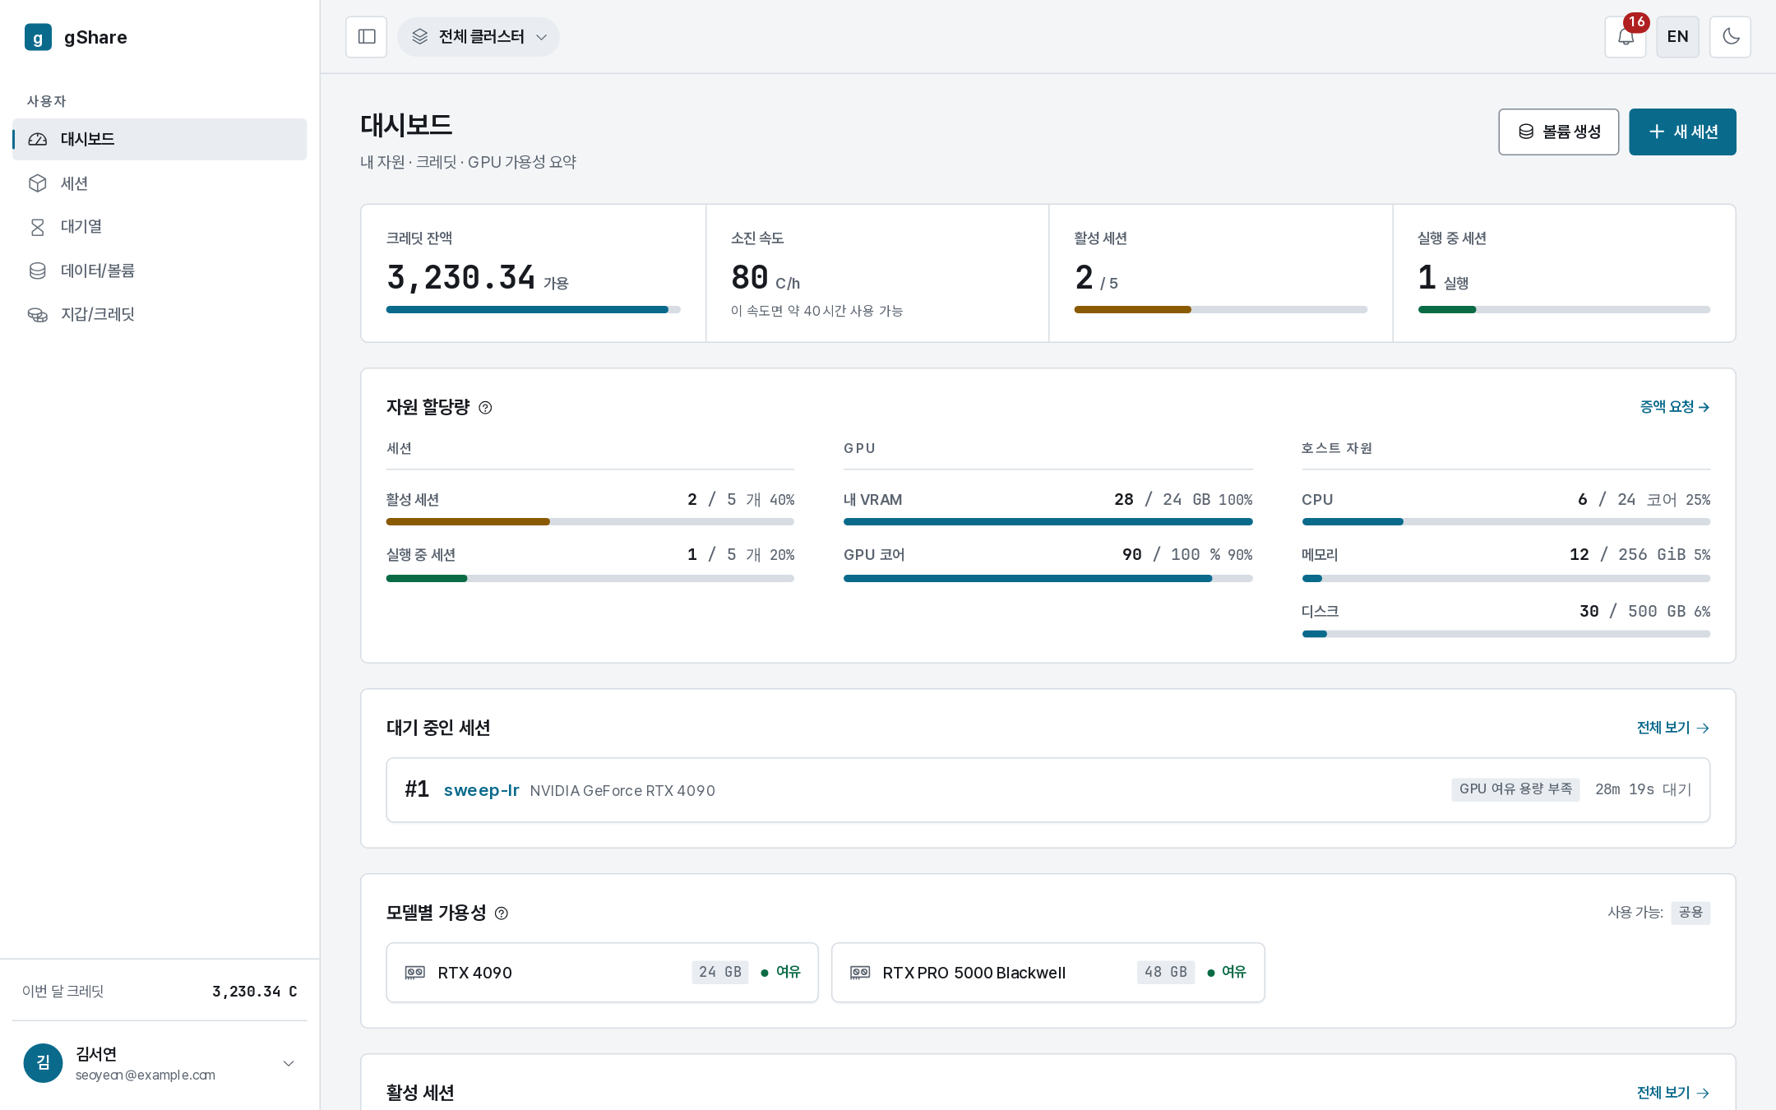Open 전체 보기 for 대기 중인 세션
Viewport: 1776px width, 1110px height.
[1673, 728]
